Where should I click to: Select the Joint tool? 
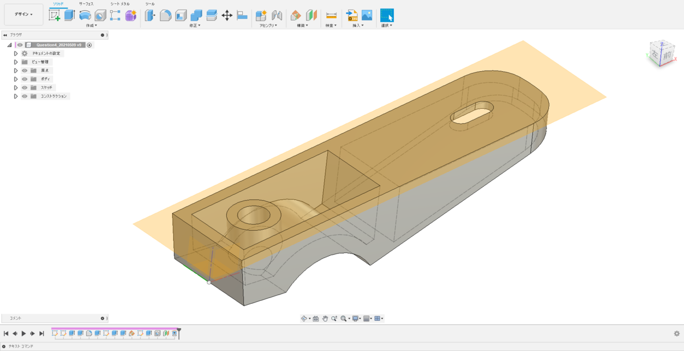276,15
